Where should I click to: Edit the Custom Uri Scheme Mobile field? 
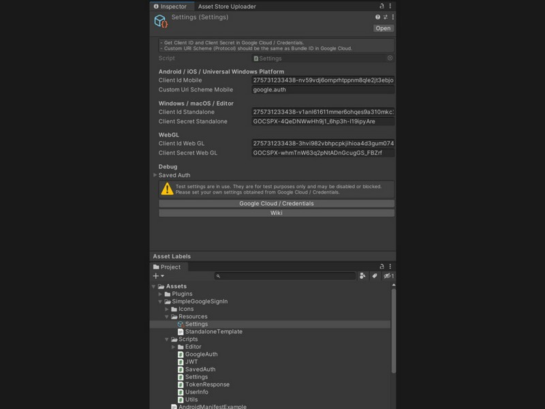coord(323,90)
